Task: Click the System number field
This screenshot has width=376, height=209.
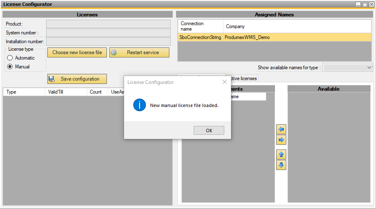Action: coord(108,33)
